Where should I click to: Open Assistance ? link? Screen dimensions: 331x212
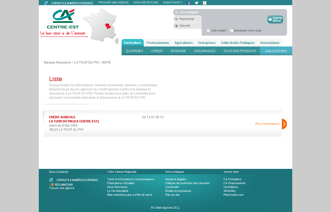click(x=172, y=2)
